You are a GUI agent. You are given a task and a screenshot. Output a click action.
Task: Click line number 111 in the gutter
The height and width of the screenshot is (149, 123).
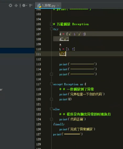[39, 54]
